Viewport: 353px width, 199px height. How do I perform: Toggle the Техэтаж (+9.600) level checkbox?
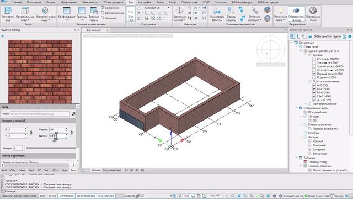314,62
